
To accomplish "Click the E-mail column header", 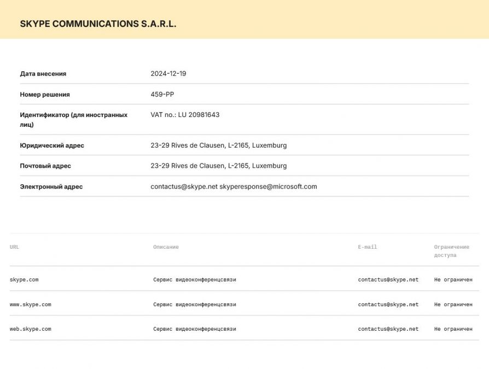I will click(x=368, y=247).
